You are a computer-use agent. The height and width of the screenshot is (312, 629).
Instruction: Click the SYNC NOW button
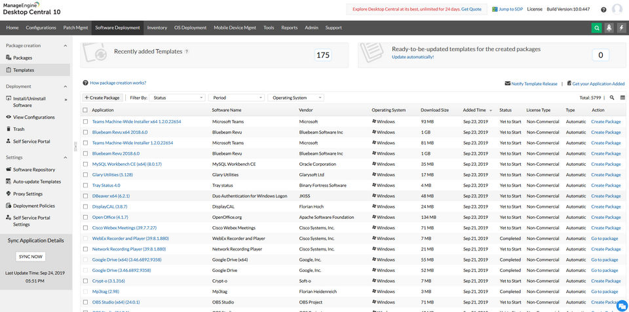[x=31, y=256]
